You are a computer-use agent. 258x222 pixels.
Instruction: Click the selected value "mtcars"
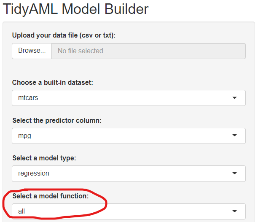point(28,98)
